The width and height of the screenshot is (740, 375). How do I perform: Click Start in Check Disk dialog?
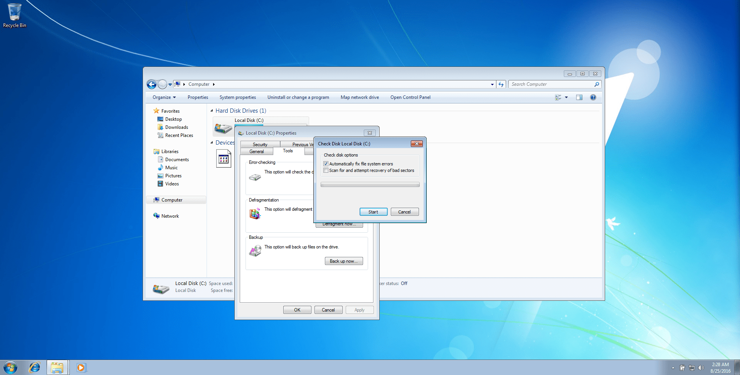tap(373, 212)
